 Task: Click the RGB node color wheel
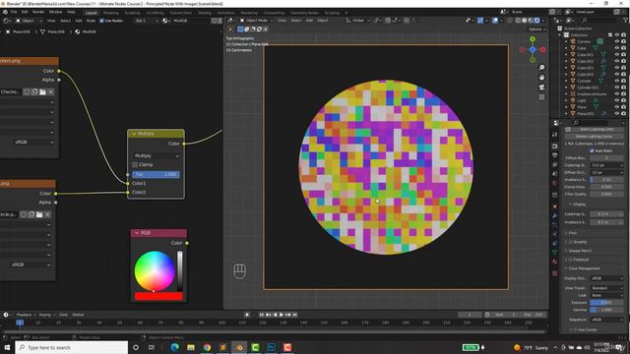(155, 271)
